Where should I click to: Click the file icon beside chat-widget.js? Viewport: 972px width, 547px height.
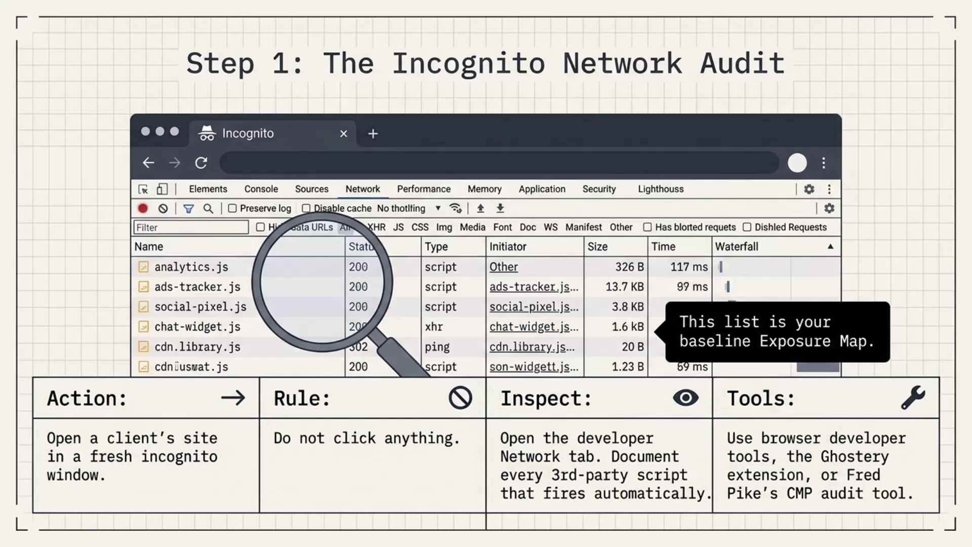click(x=144, y=327)
